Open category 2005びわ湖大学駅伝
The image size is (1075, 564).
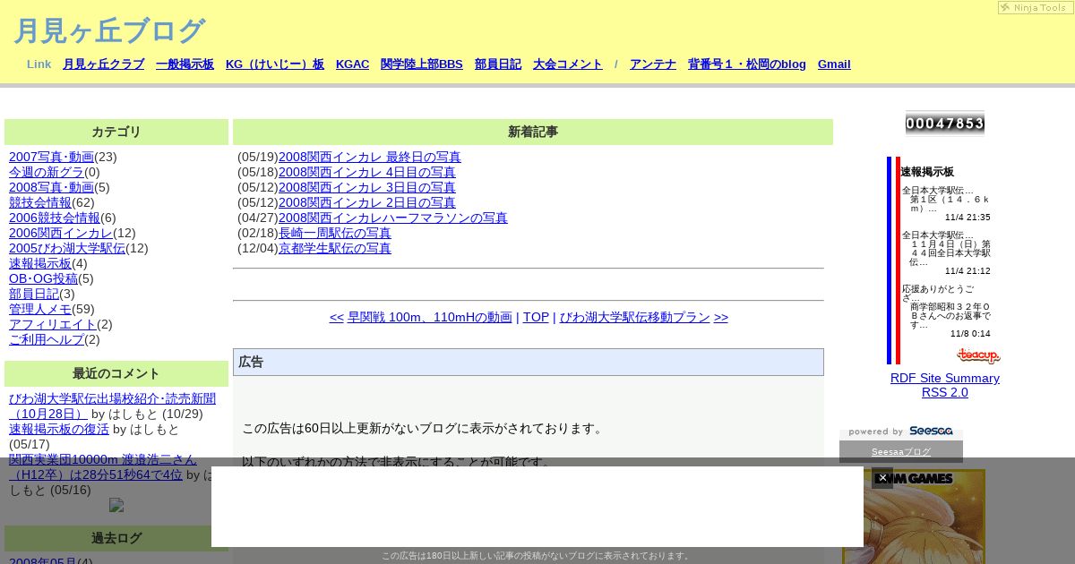pos(67,248)
